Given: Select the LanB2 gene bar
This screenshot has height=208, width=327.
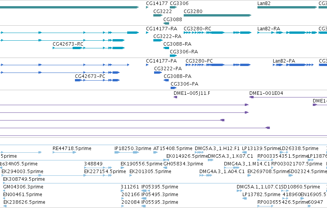Looking at the screenshot, I should point(287,7).
